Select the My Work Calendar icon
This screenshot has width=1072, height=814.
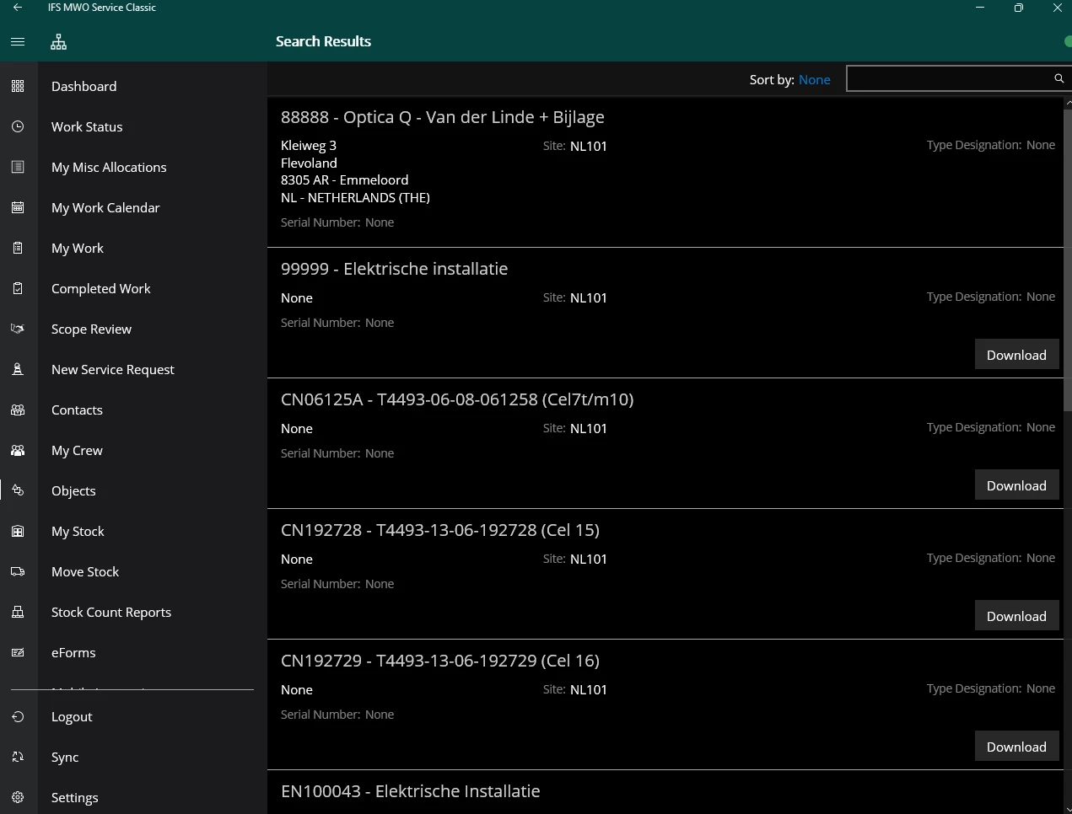(18, 207)
